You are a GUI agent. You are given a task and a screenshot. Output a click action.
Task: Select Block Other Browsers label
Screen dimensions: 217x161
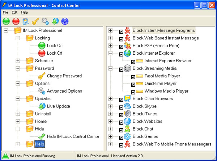pyautogui.click(x=153, y=98)
